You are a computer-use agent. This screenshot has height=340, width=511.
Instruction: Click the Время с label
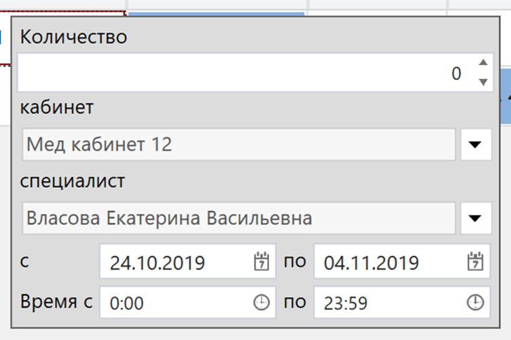click(x=56, y=302)
